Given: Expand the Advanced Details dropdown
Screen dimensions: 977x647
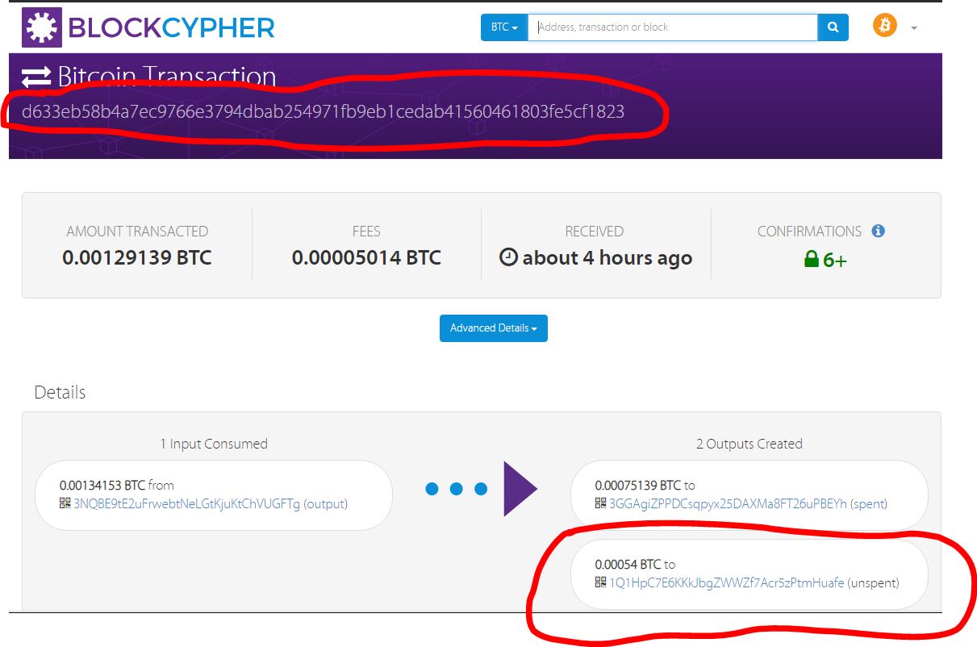Looking at the screenshot, I should (494, 328).
